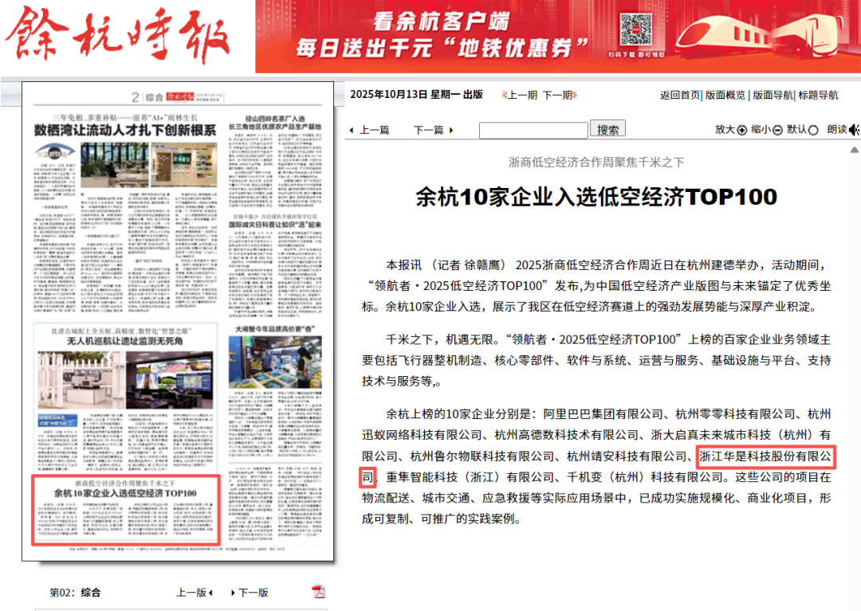Open the 无人机巡航让遗址监测无死角 article
Image resolution: width=861 pixels, height=611 pixels.
[125, 341]
